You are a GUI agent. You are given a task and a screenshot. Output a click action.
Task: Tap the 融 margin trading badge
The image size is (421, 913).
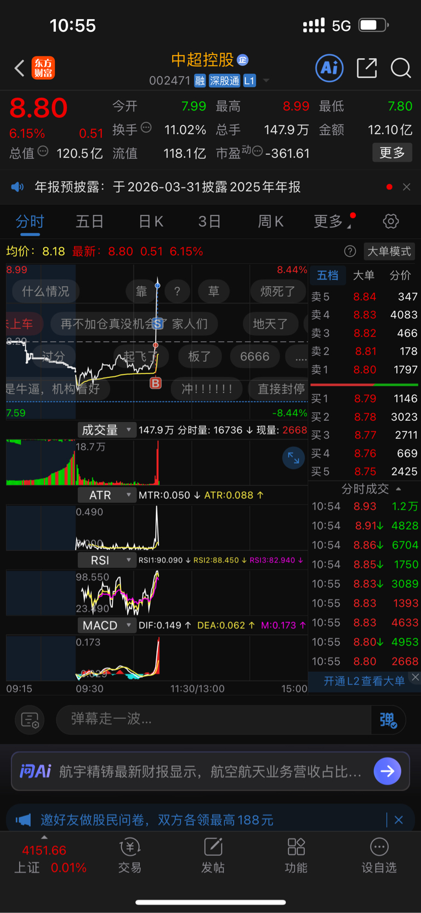[200, 81]
